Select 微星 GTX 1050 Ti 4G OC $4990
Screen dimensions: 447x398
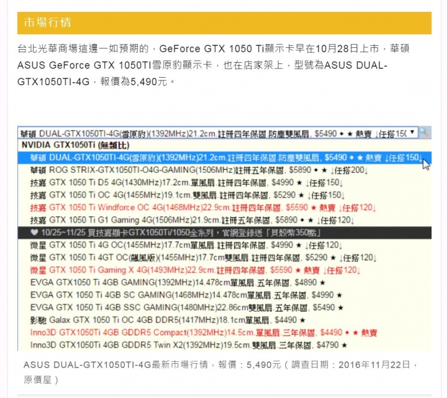[x=224, y=246]
